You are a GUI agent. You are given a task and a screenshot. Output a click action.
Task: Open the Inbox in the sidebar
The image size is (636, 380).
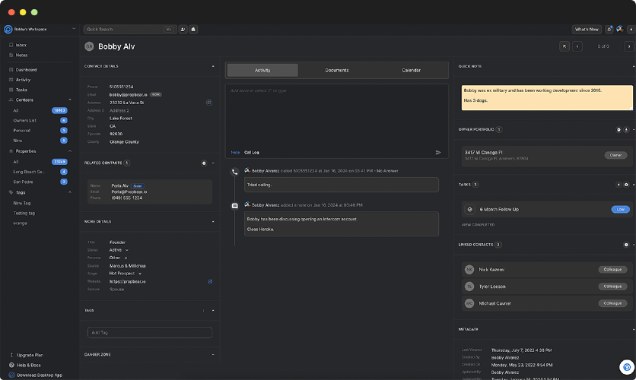coord(21,45)
